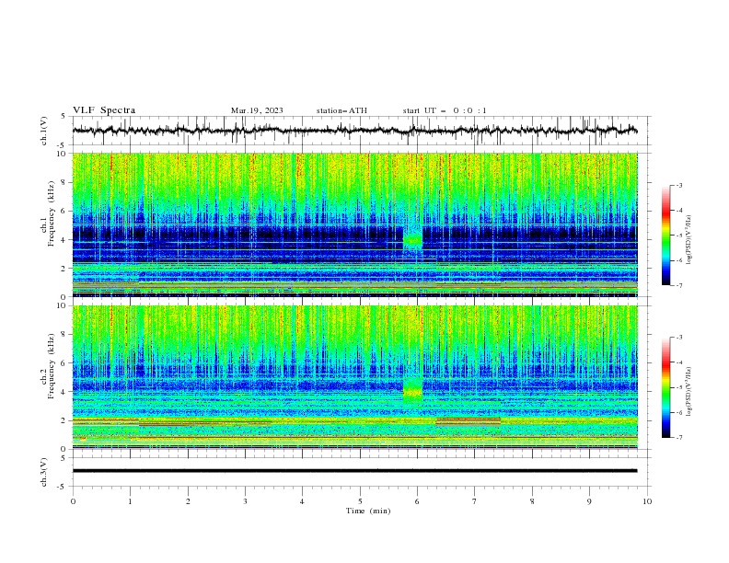Click time axis tick label "6"
This screenshot has width=729, height=563.
pyautogui.click(x=417, y=501)
